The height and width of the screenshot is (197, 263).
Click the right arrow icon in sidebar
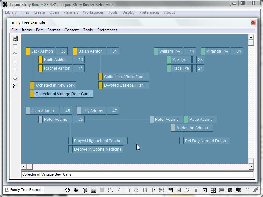pos(15,62)
